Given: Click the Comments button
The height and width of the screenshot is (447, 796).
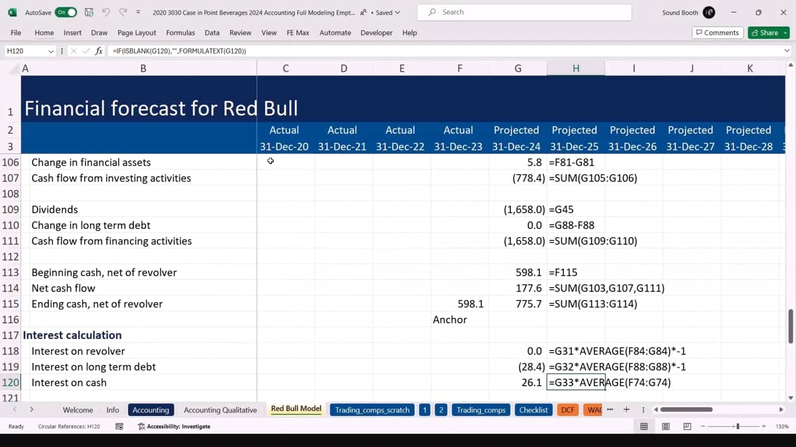Looking at the screenshot, I should coord(717,32).
